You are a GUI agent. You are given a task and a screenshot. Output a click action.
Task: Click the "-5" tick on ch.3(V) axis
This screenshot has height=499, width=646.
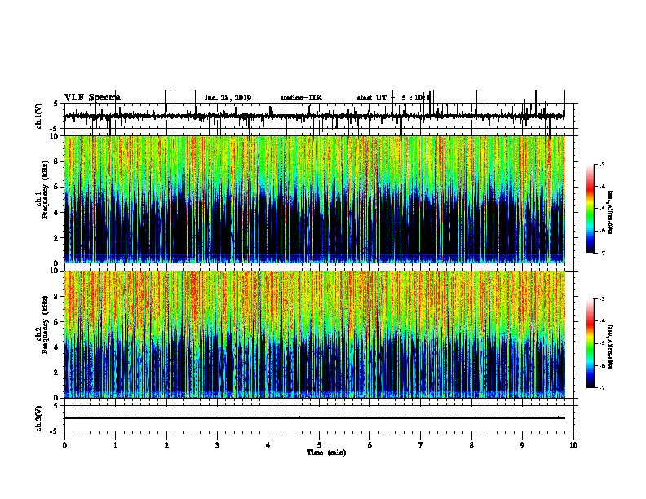[55, 431]
